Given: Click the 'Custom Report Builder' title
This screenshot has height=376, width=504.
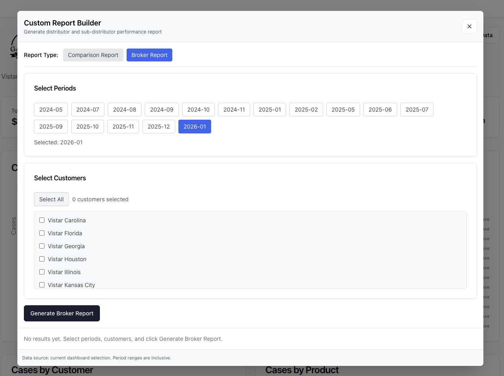Looking at the screenshot, I should click(62, 23).
